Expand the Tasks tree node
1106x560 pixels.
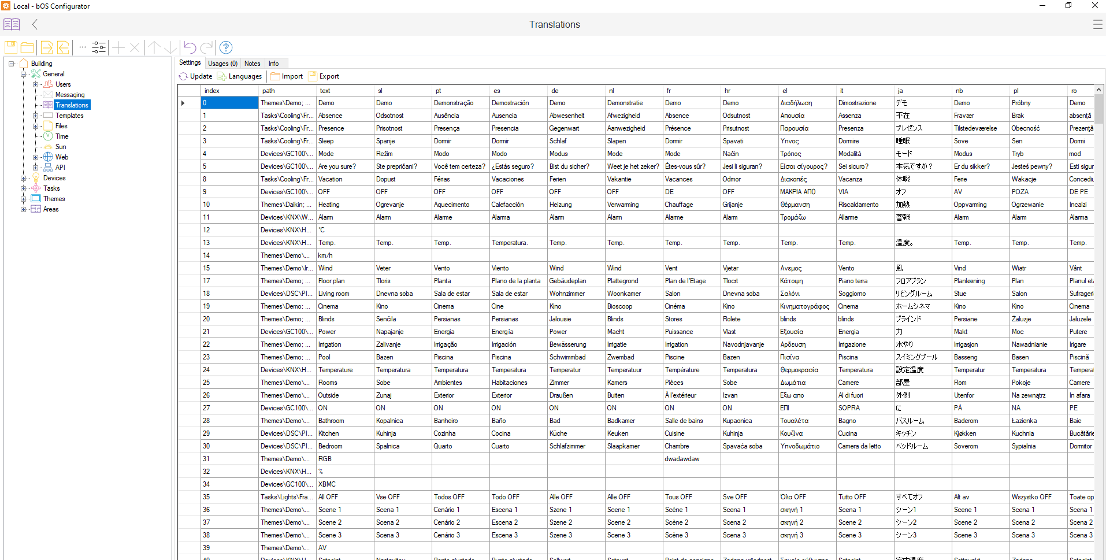[x=24, y=188]
